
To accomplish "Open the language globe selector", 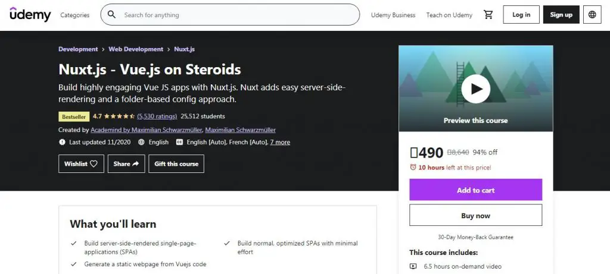I will [592, 15].
